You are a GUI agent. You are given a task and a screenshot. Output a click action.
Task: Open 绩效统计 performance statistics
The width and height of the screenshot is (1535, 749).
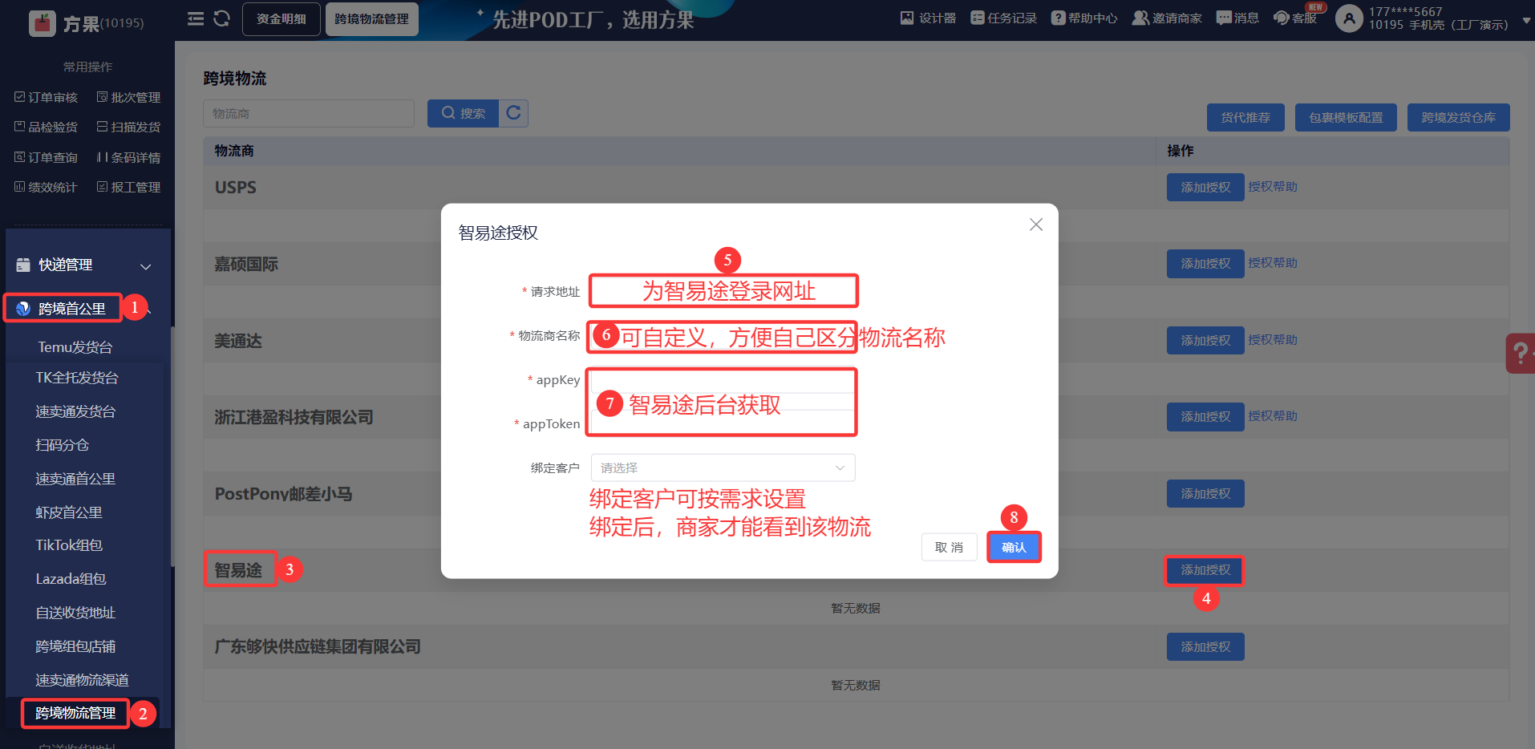click(47, 187)
